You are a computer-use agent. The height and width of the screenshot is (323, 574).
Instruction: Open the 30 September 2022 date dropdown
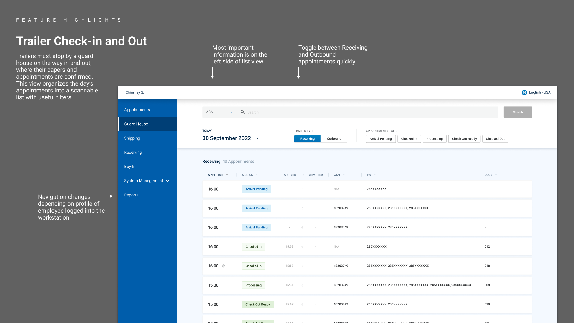tap(257, 138)
